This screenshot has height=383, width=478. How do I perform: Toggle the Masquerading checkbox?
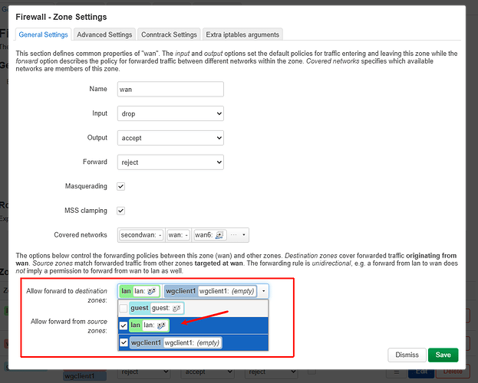(120, 186)
